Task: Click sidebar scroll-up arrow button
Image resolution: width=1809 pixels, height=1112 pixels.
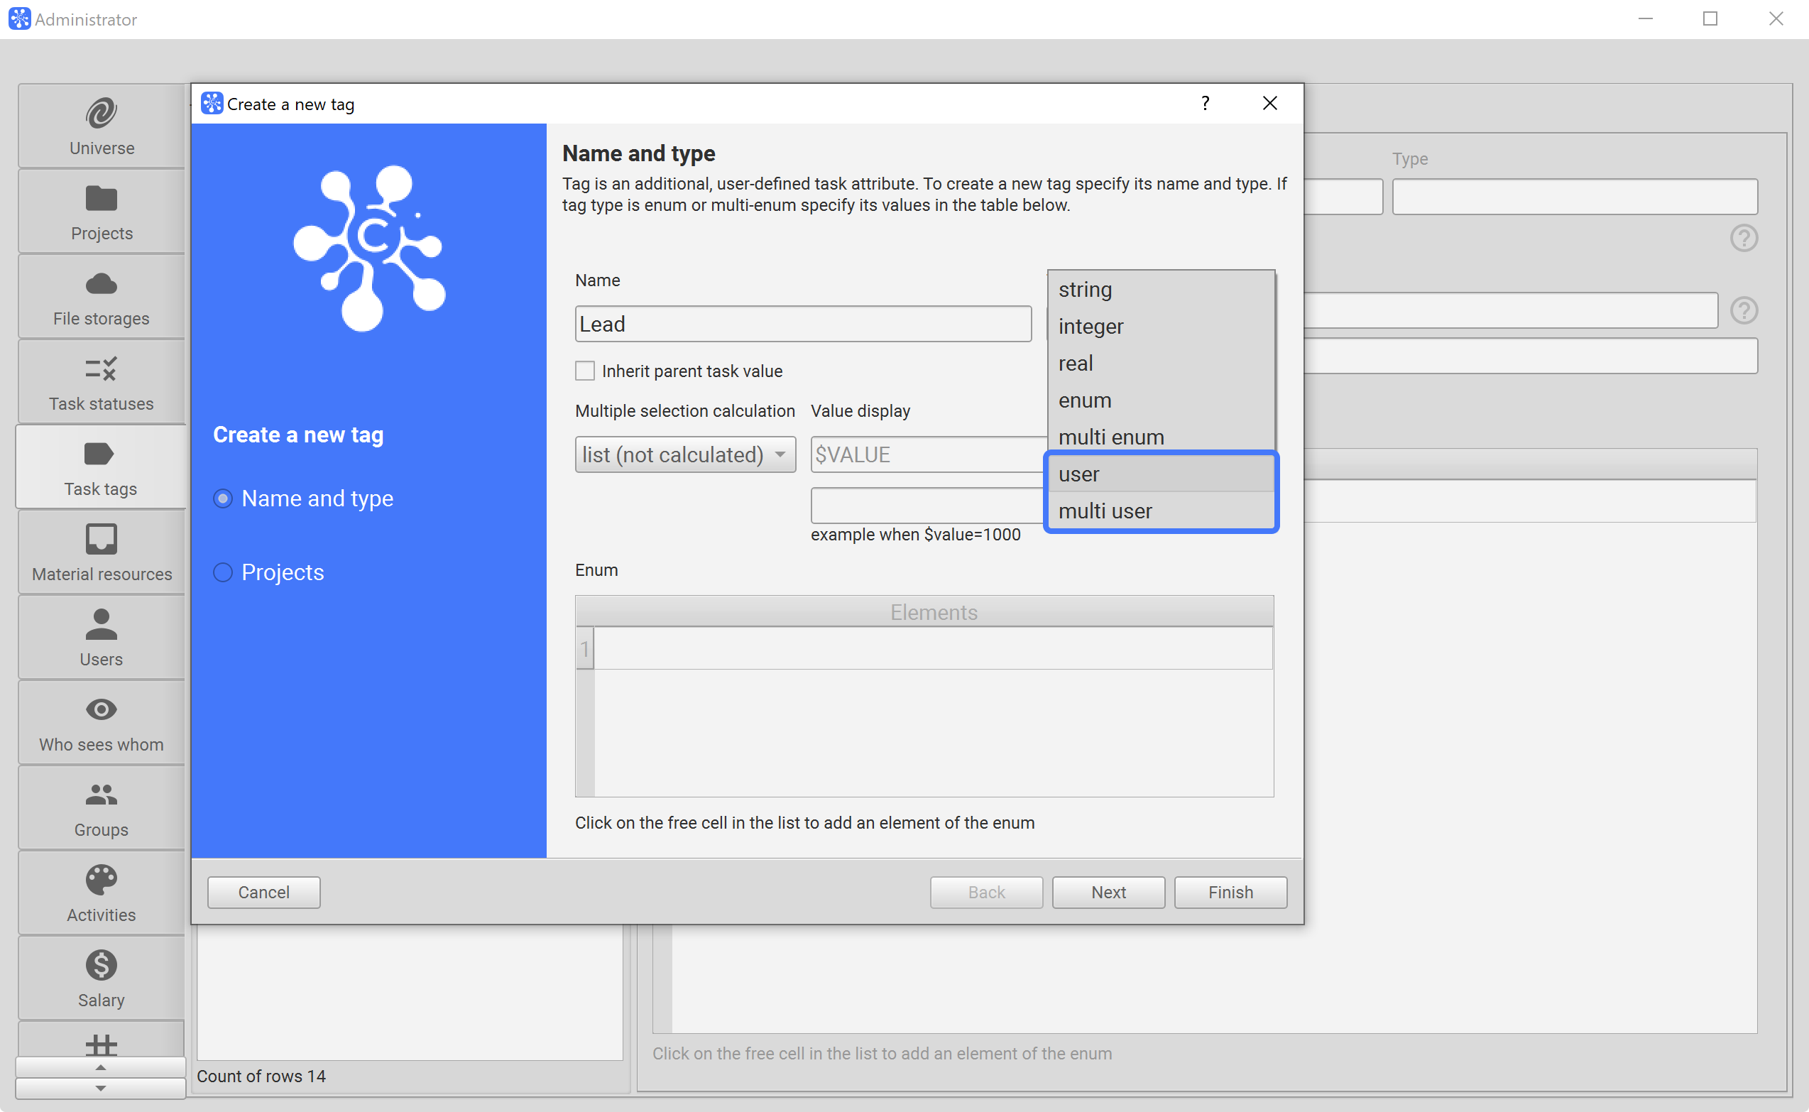Action: tap(101, 1067)
